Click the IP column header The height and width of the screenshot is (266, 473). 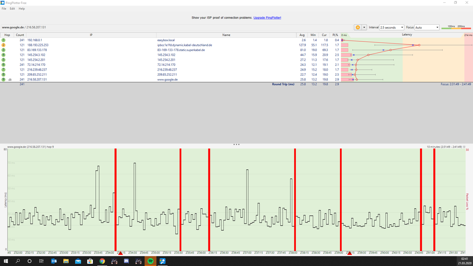tap(91, 35)
